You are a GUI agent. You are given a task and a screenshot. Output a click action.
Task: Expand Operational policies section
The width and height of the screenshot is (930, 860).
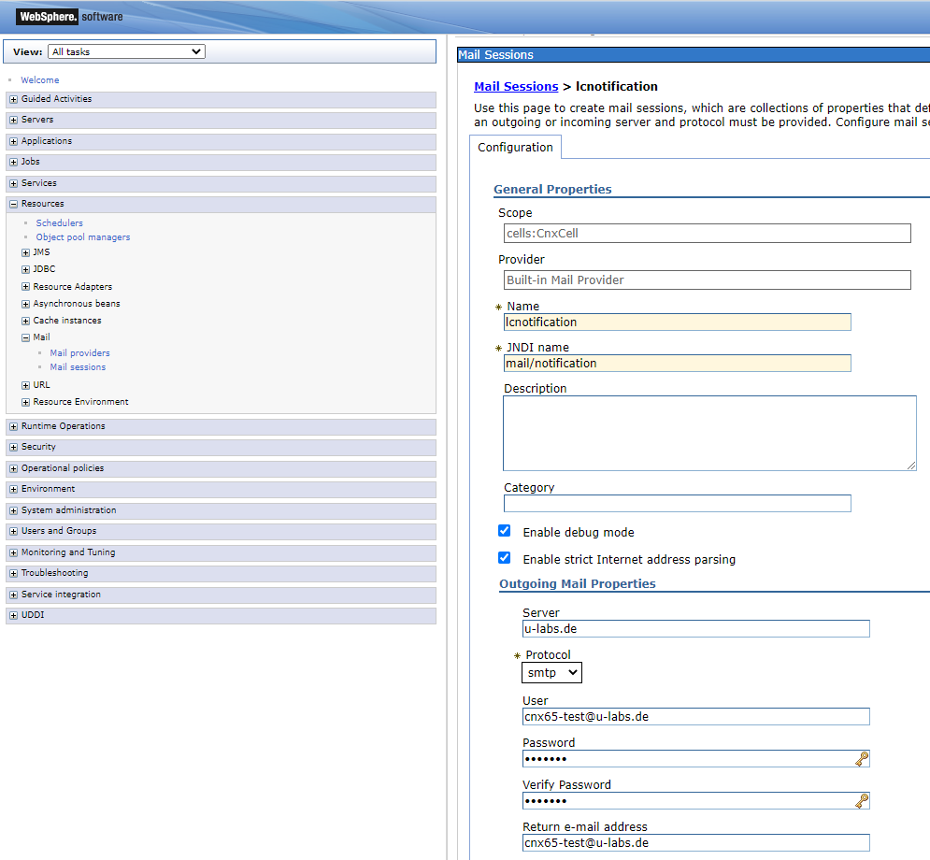[x=14, y=468]
